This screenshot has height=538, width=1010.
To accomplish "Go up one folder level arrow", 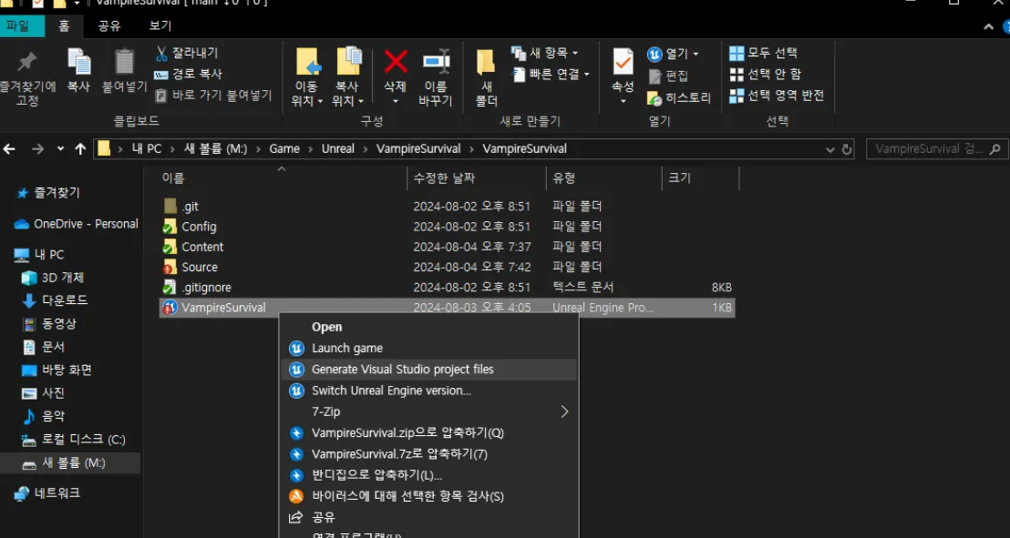I will click(x=80, y=149).
